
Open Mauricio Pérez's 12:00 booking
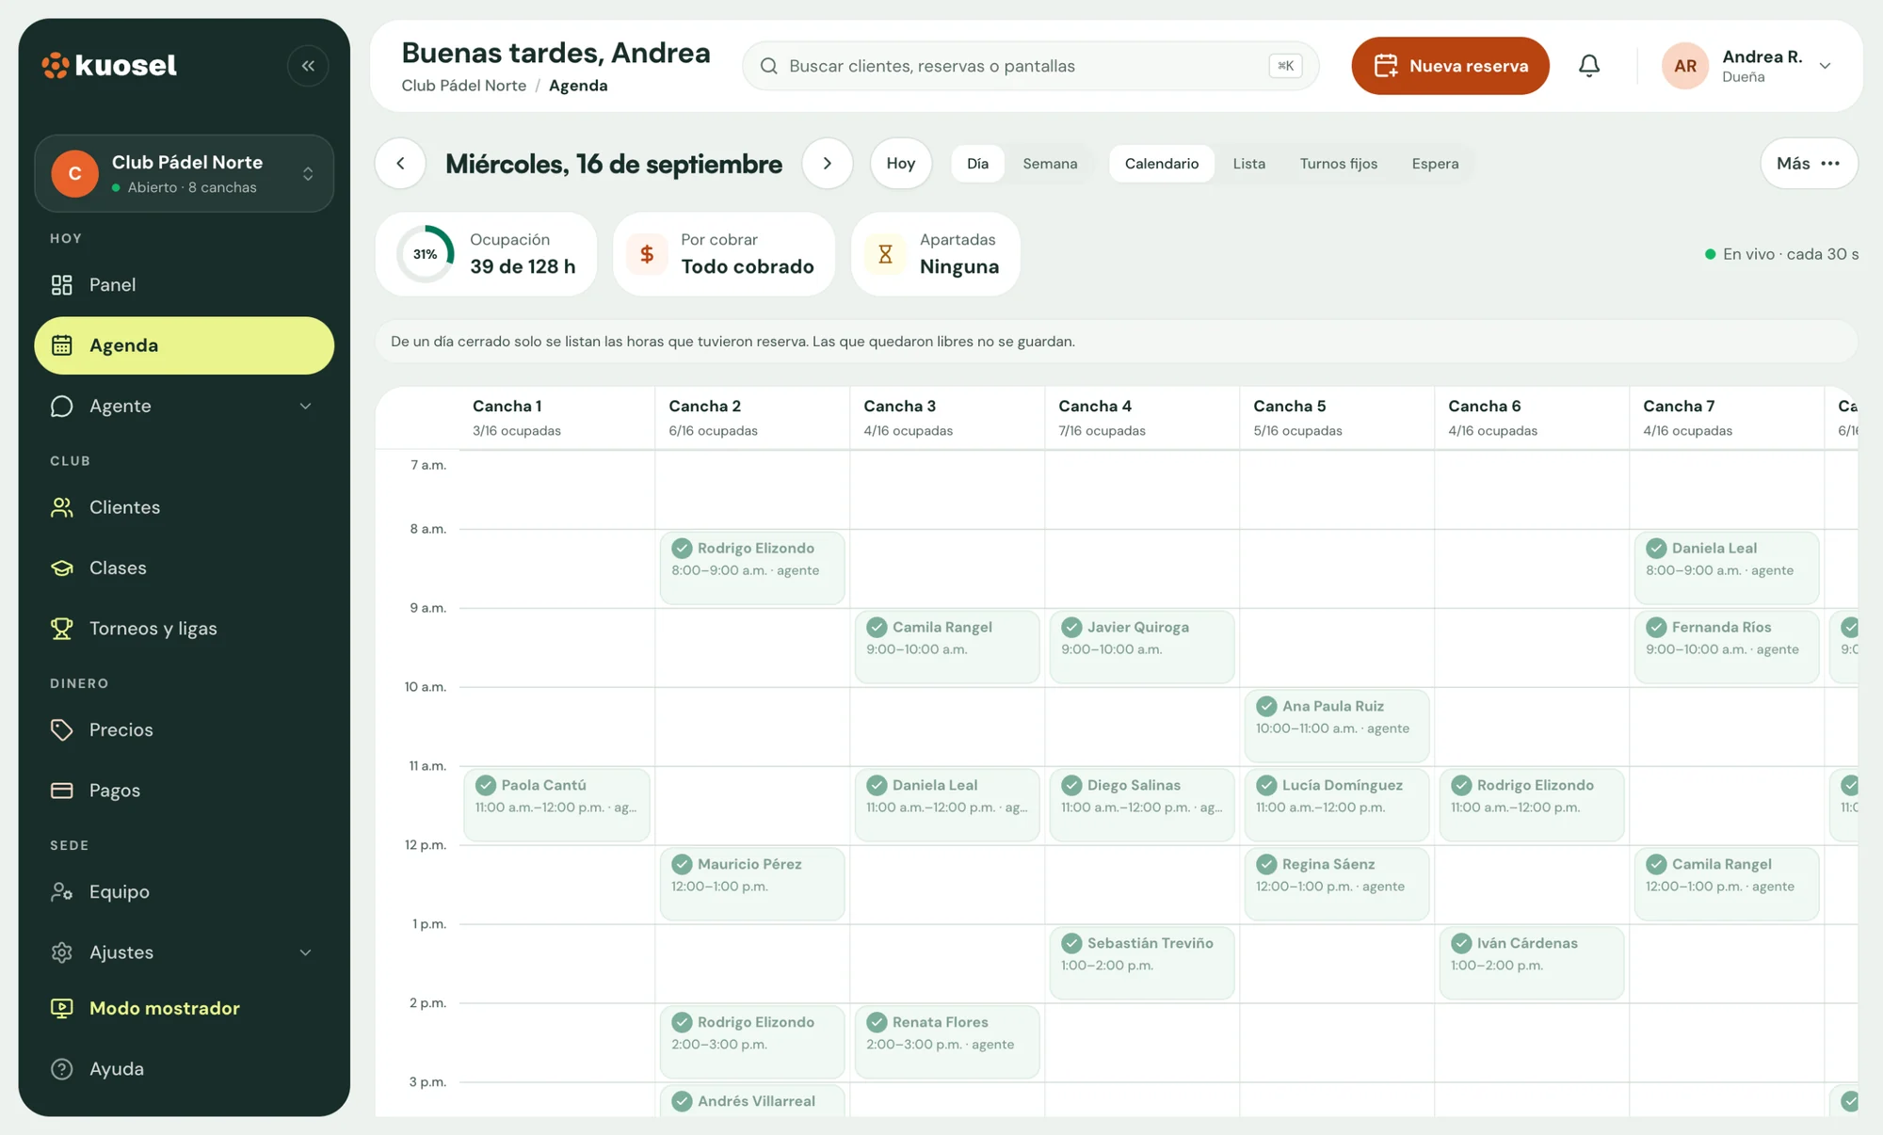point(752,884)
